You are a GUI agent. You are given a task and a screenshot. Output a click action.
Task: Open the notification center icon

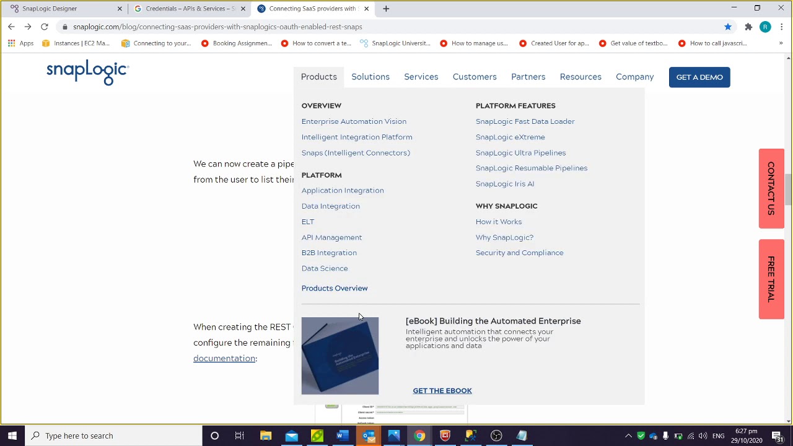[777, 435]
